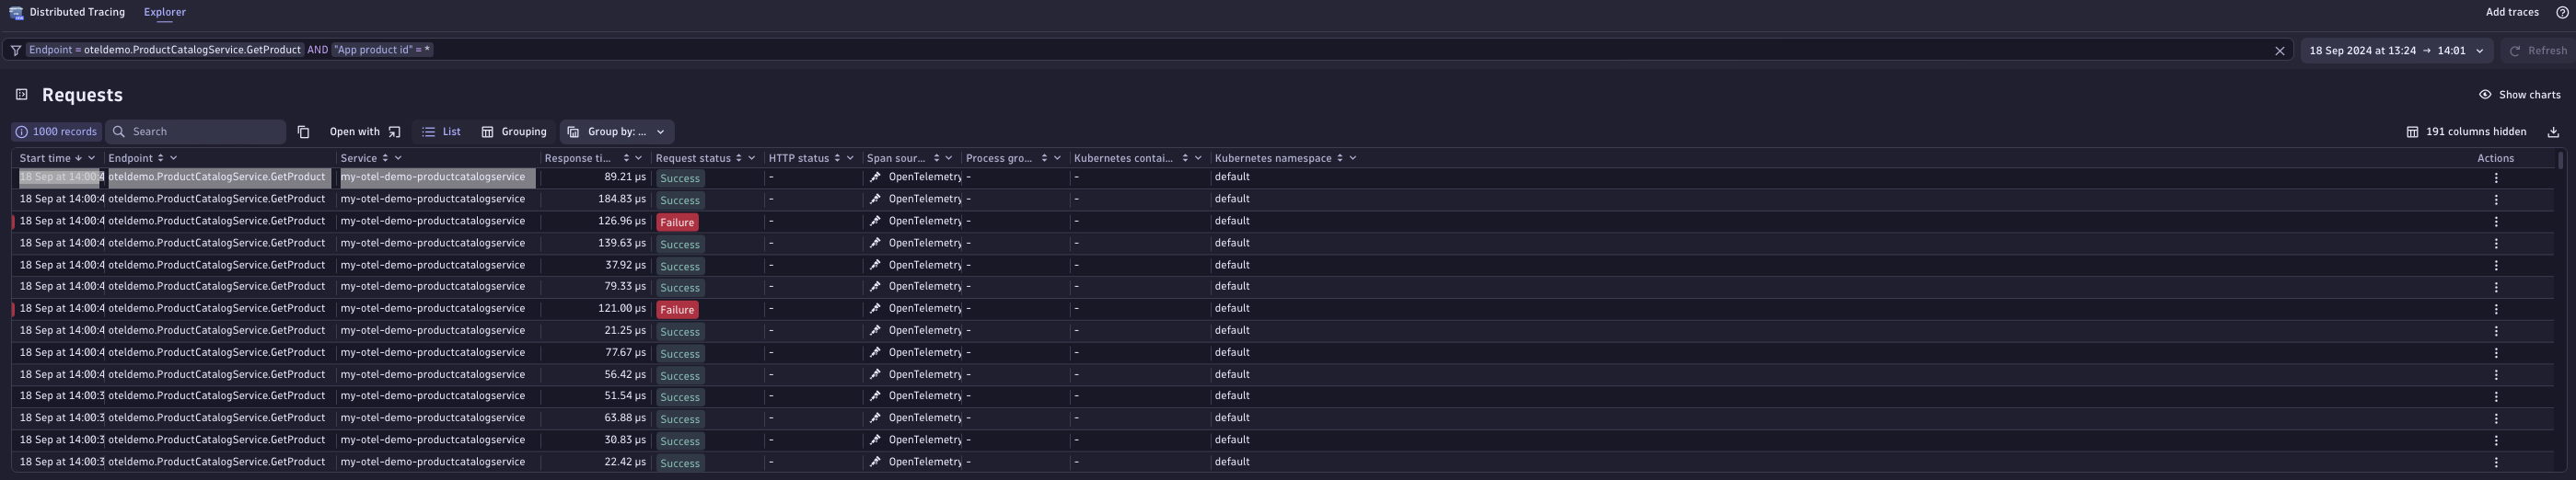Click Add traces
This screenshot has height=480, width=2576.
click(x=2512, y=13)
